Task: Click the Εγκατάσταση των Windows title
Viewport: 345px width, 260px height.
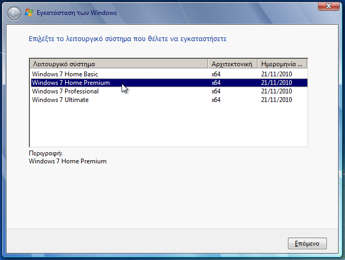Action: (77, 13)
